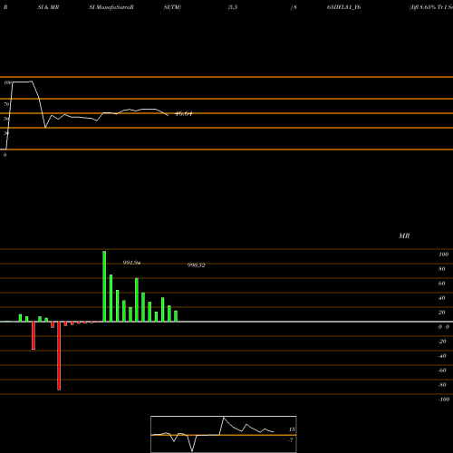Select the longest red MR bar

(x=59, y=356)
